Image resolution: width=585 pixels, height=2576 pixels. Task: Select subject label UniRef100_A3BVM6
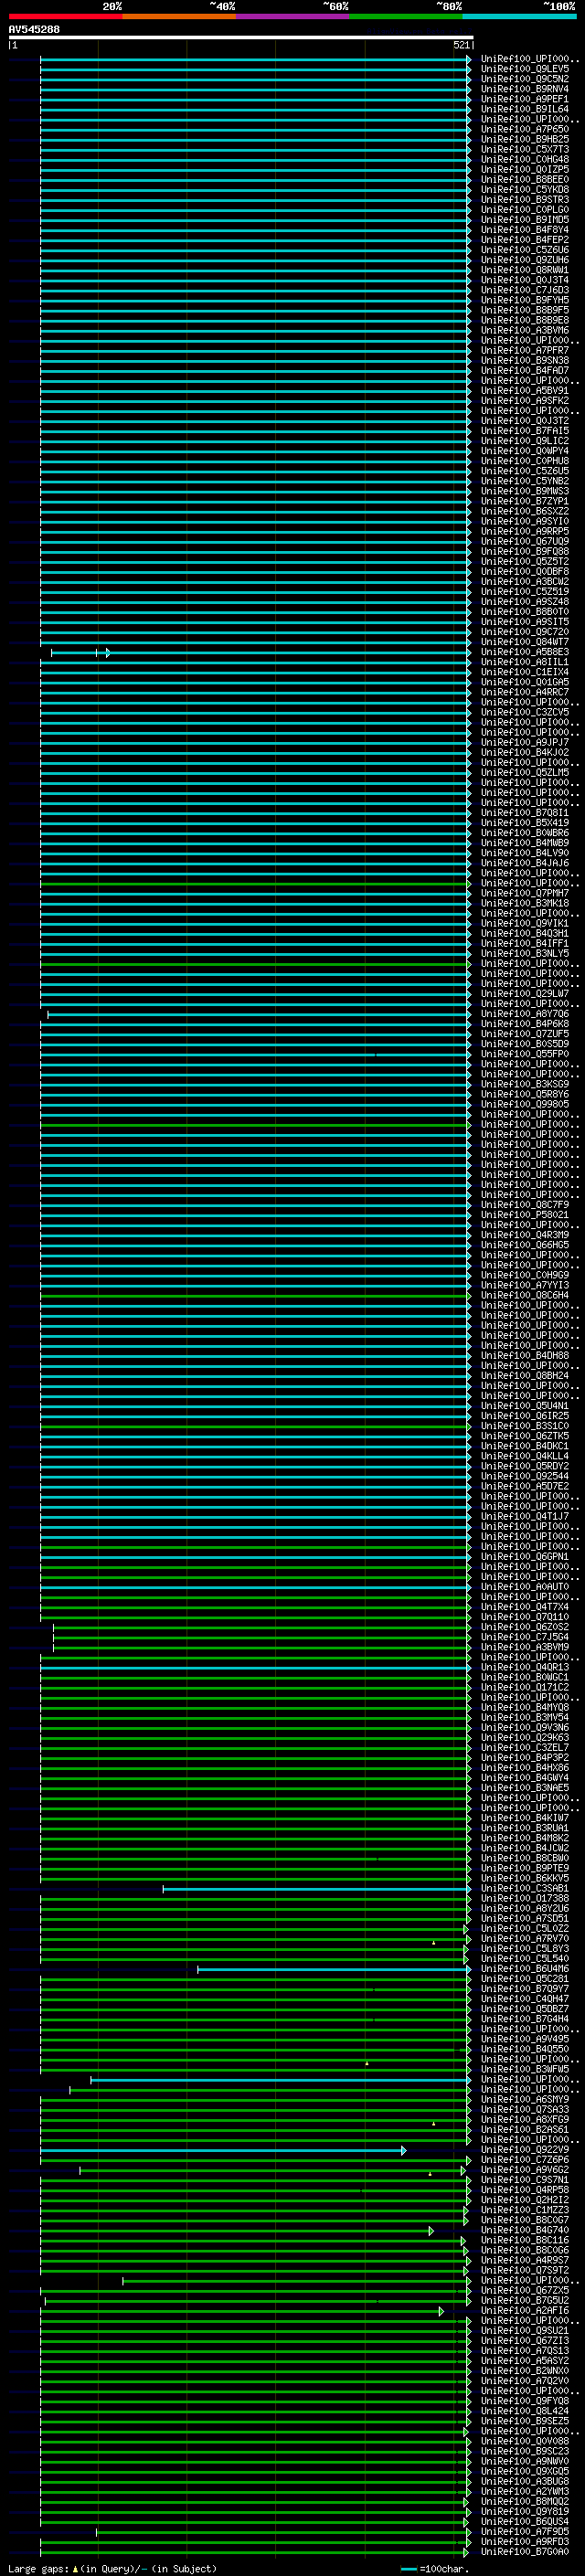click(524, 331)
